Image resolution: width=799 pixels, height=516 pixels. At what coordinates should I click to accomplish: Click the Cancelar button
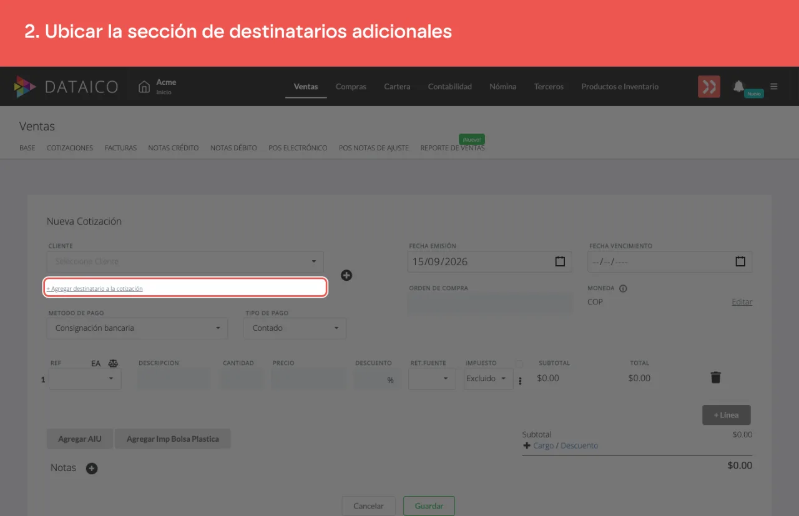(368, 506)
